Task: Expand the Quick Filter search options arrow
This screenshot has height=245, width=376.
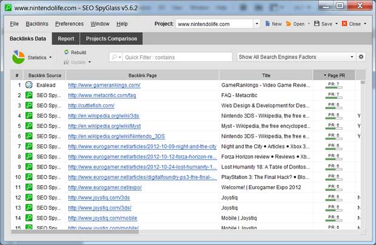Action: coord(119,57)
